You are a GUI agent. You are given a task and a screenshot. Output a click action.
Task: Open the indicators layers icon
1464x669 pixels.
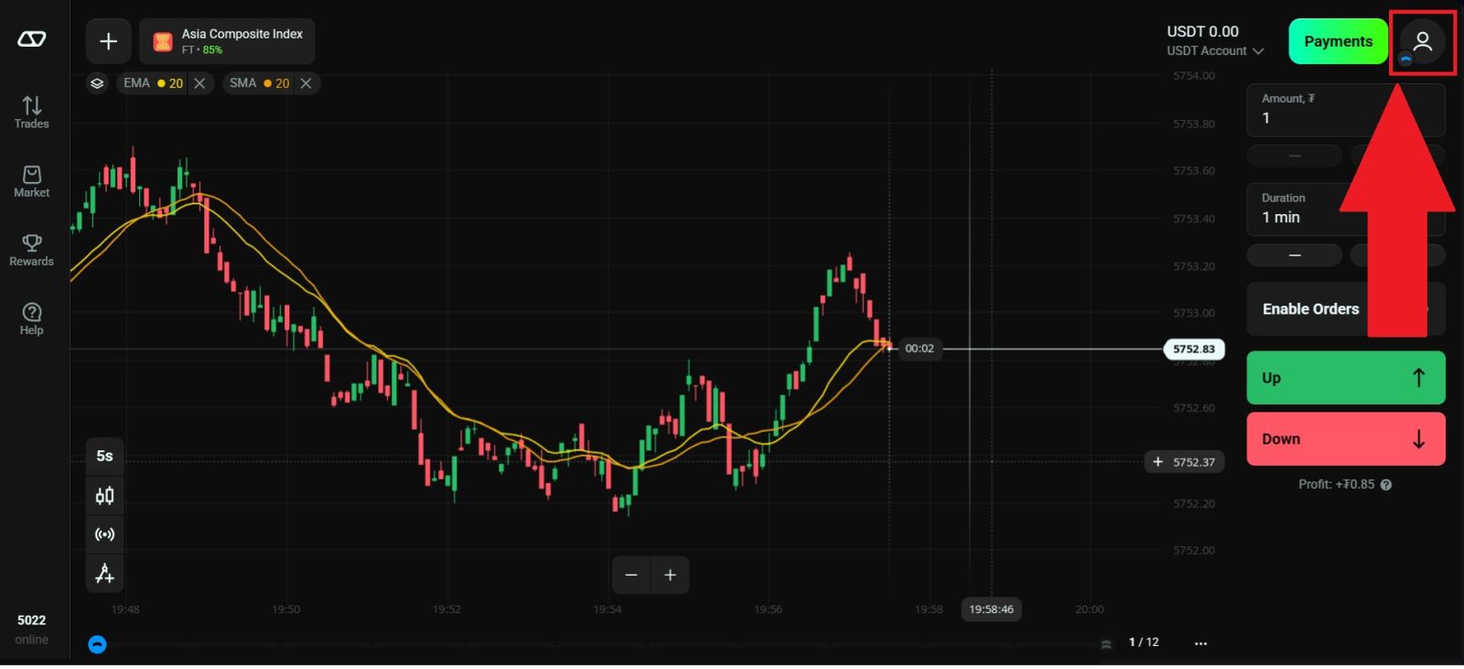[x=97, y=83]
